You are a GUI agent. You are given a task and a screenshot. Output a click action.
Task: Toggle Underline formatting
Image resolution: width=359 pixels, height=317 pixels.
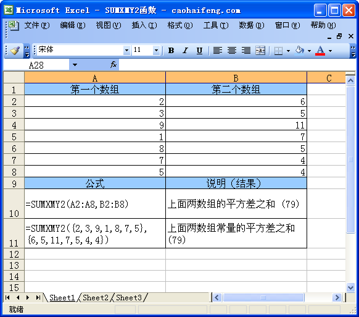point(199,51)
